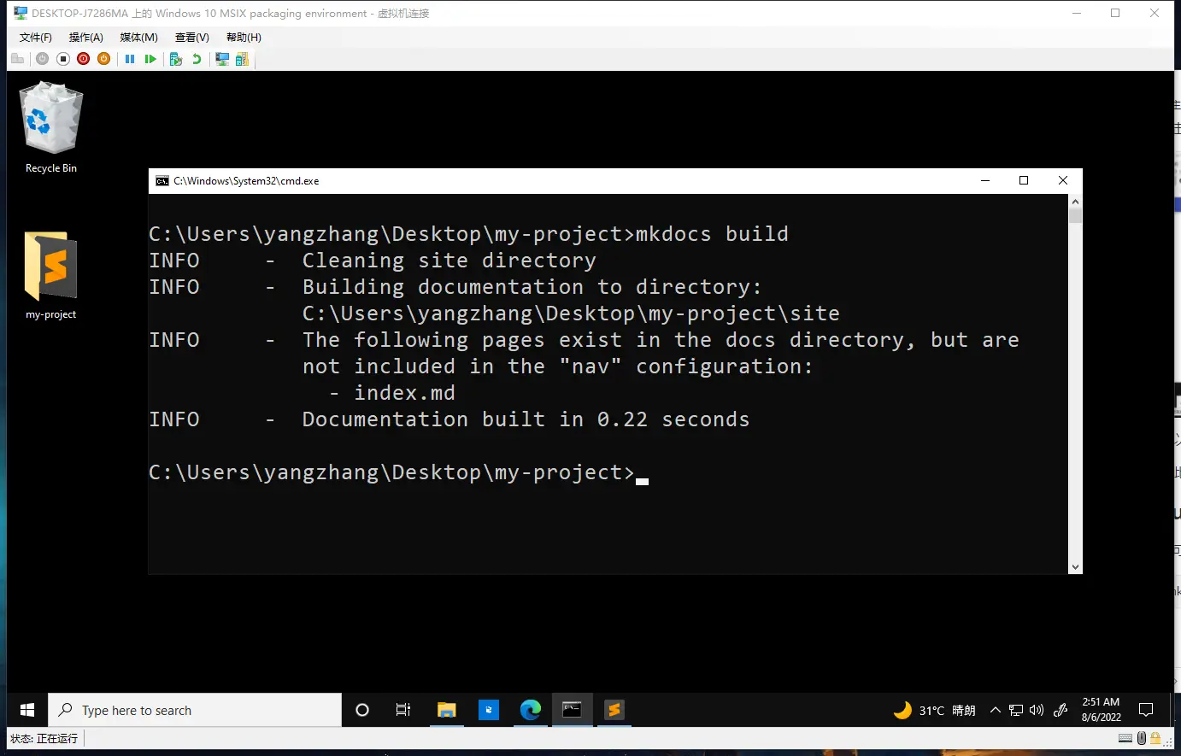Click the Turn Off (stop) VM toolbar icon
Screen dimensions: 1181x756
(62, 59)
